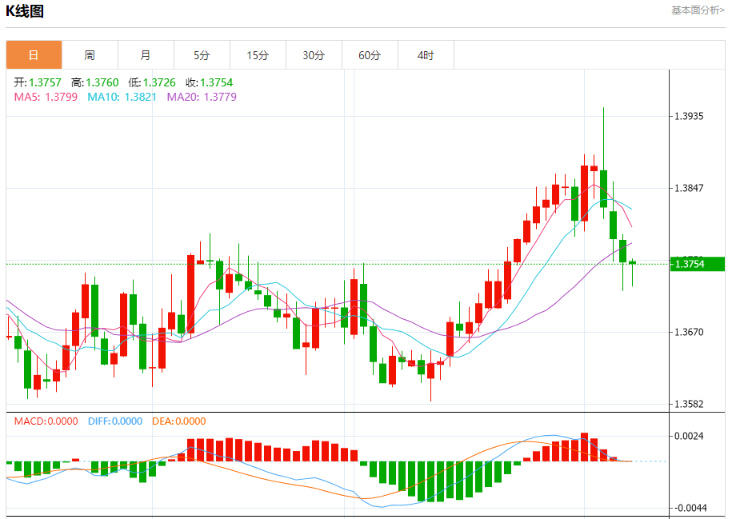This screenshot has height=519, width=732.
Task: Click the 低:1.3726 low price value
Action: pyautogui.click(x=152, y=82)
